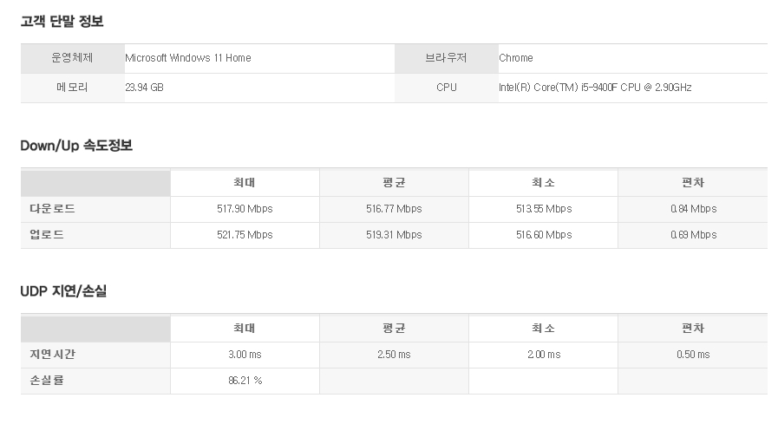Image resolution: width=778 pixels, height=424 pixels.
Task: Click the 지연시간 row label
Action: 52,354
